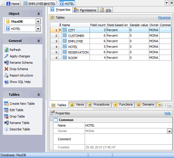
Task: Collapse the Common properties group
Action: point(52,120)
